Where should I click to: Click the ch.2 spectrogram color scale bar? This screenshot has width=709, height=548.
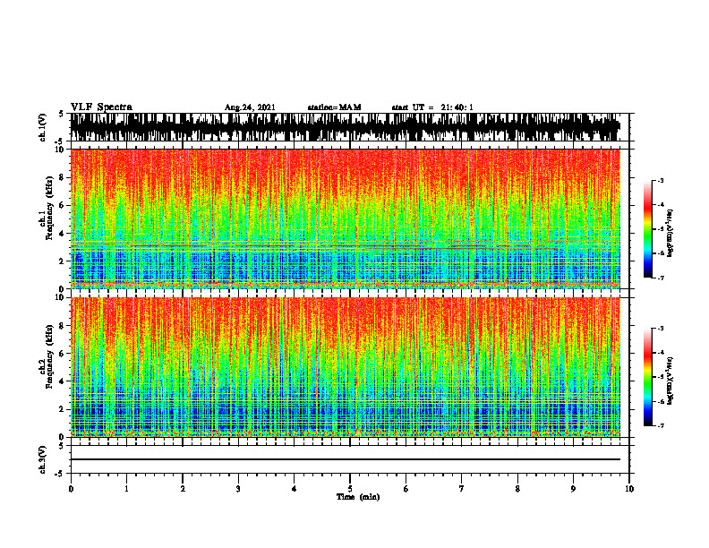point(648,377)
